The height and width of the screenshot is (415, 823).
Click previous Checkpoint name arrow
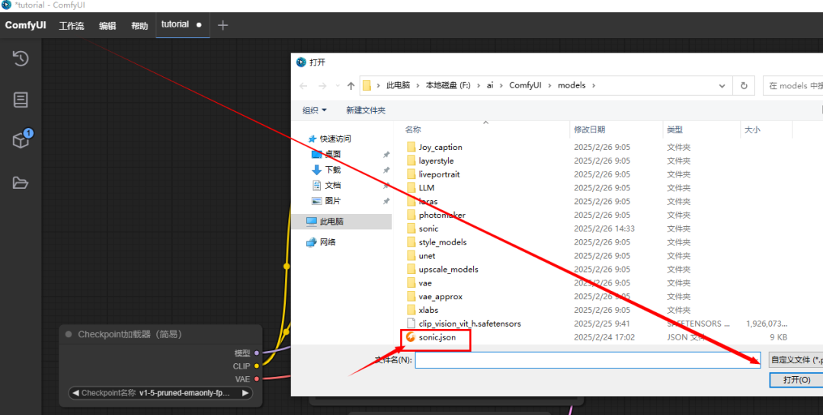75,393
